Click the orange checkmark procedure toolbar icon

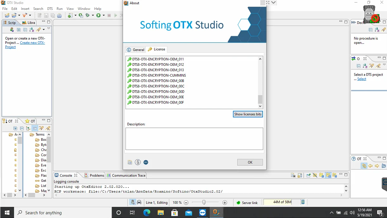pos(25,15)
